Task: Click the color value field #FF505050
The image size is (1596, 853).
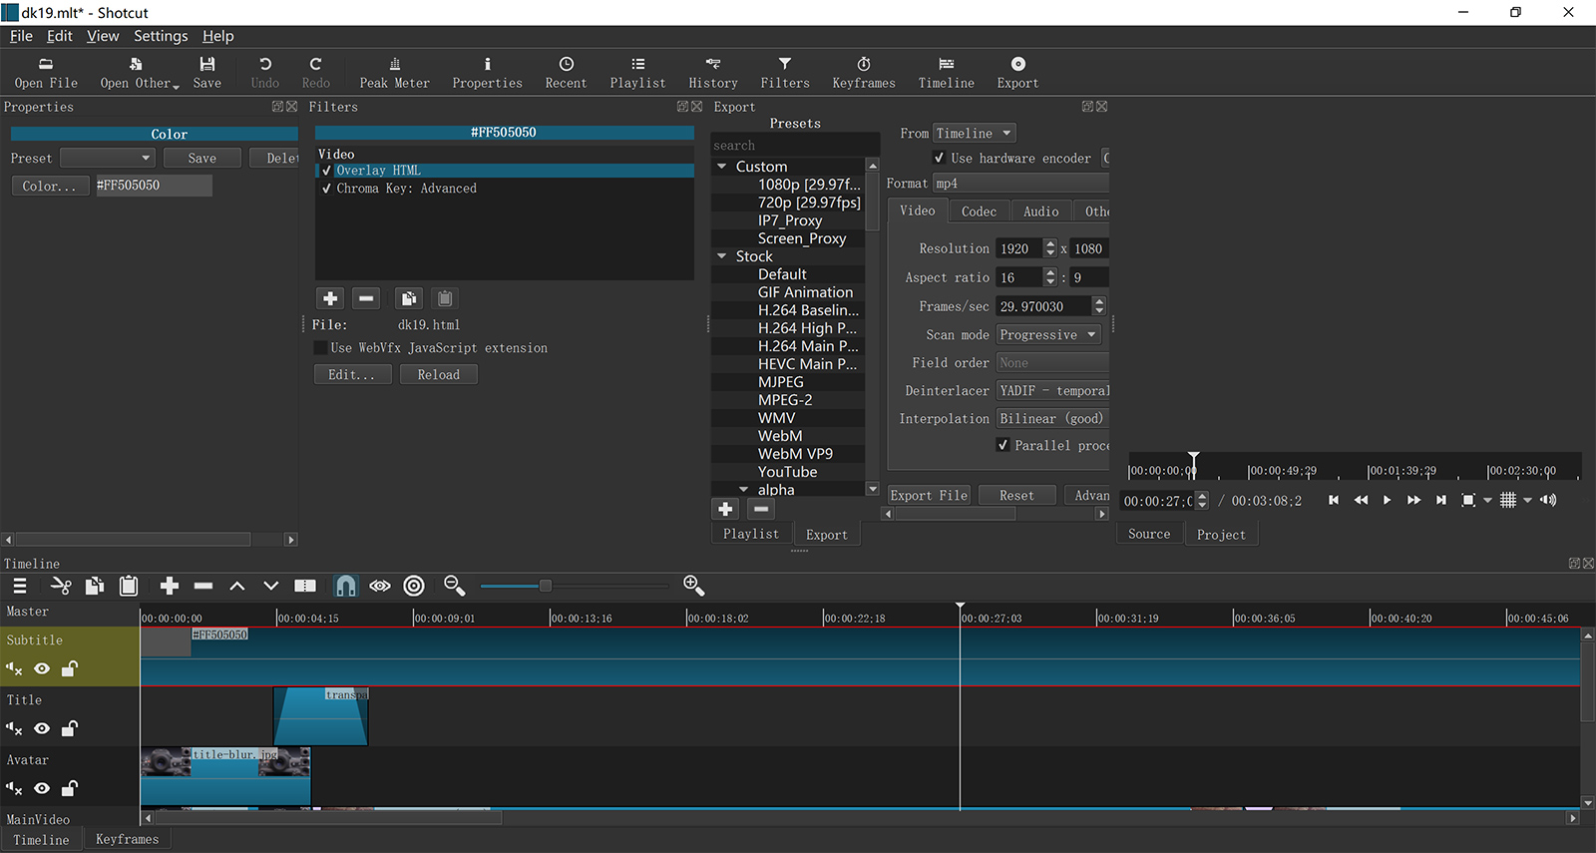Action: coord(153,186)
